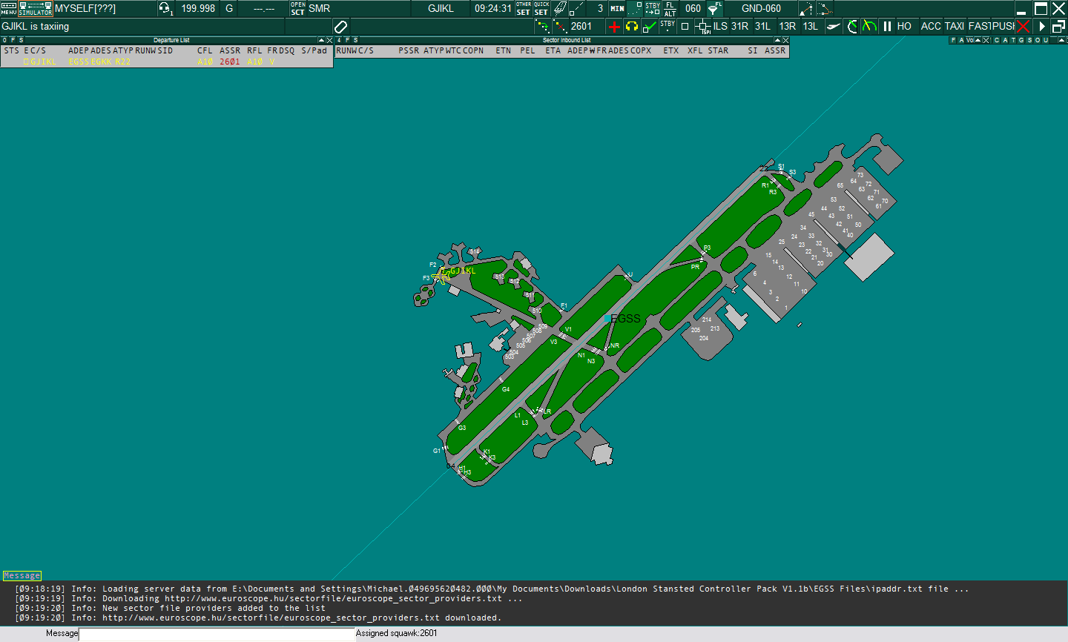Click the history dots icon beside MIN
The height and width of the screenshot is (642, 1068).
pyautogui.click(x=635, y=8)
